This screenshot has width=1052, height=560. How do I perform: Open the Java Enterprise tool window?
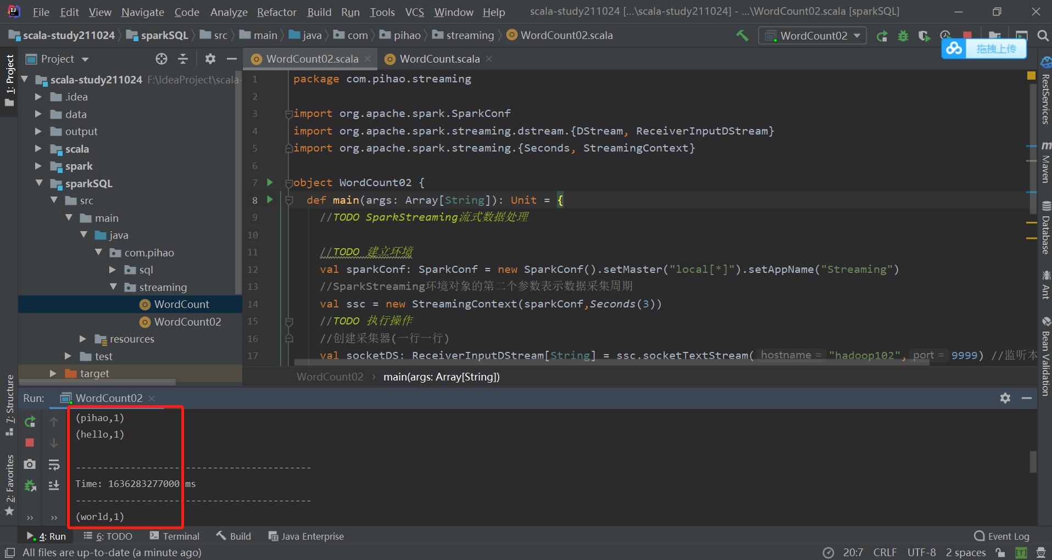(x=306, y=536)
